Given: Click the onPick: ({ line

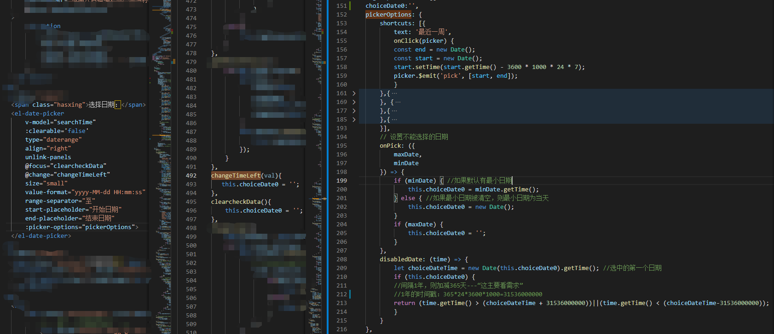Looking at the screenshot, I should 397,146.
